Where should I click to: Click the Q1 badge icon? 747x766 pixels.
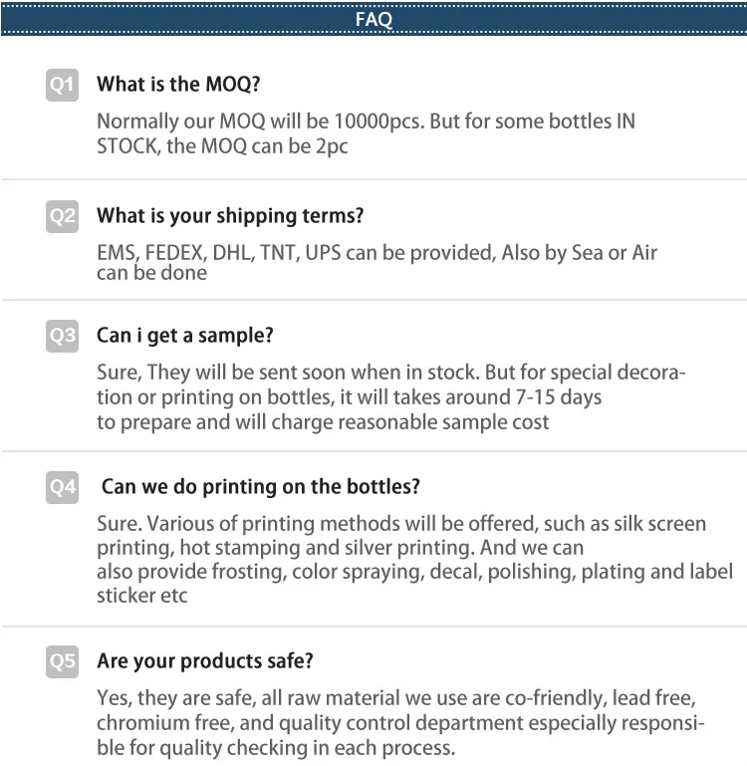tap(62, 85)
